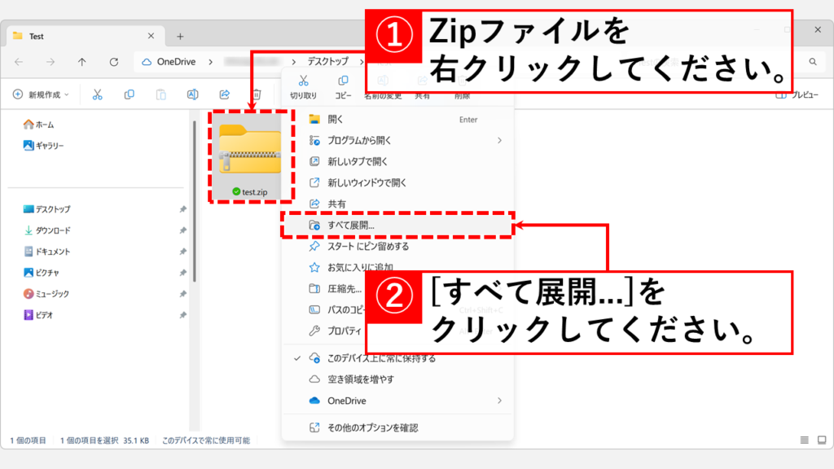The width and height of the screenshot is (834, 469).
Task: Select the test.zip file thumbnail
Action: 251,156
